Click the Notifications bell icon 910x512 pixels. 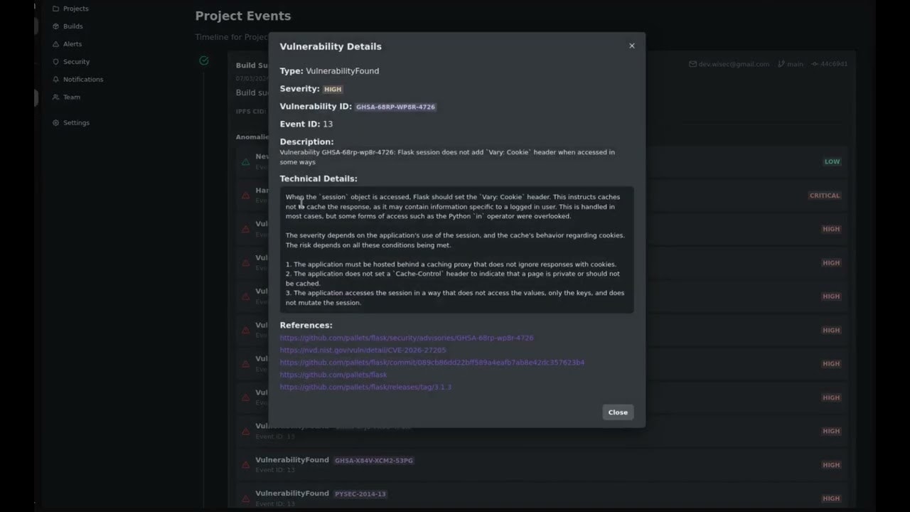point(55,79)
